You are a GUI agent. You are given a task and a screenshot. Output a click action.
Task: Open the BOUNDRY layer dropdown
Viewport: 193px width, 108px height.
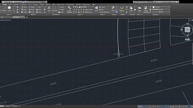point(84,7)
